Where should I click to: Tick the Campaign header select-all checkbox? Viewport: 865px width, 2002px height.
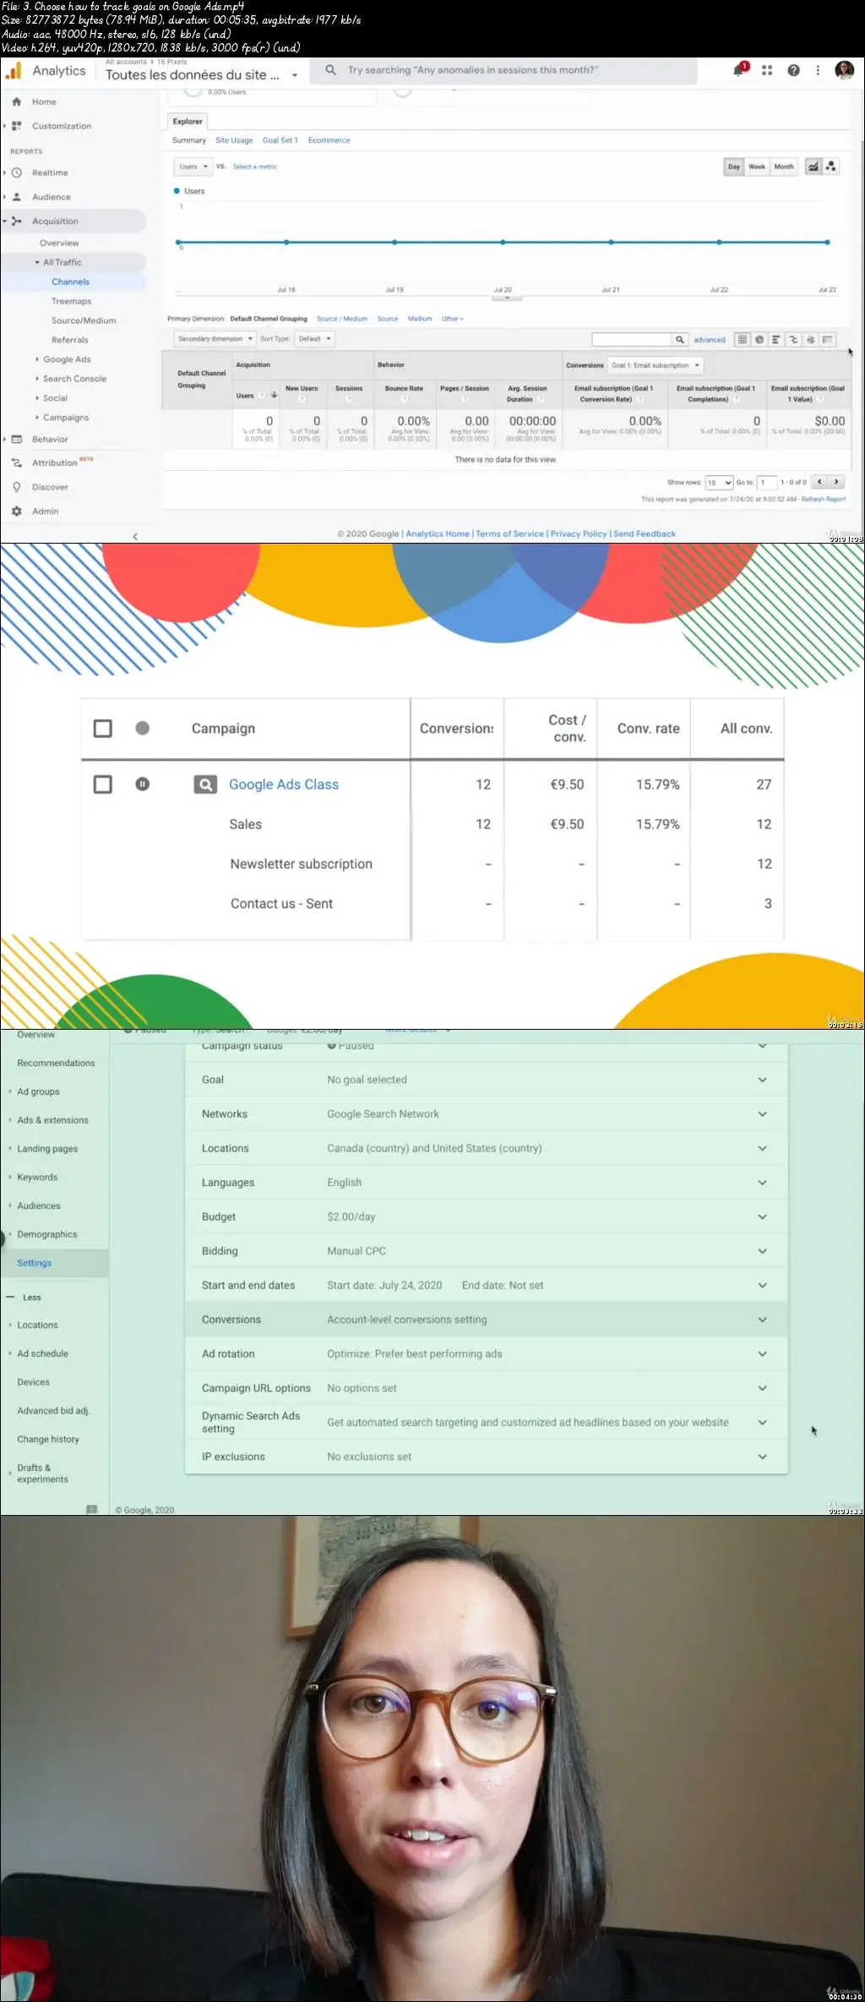(103, 729)
